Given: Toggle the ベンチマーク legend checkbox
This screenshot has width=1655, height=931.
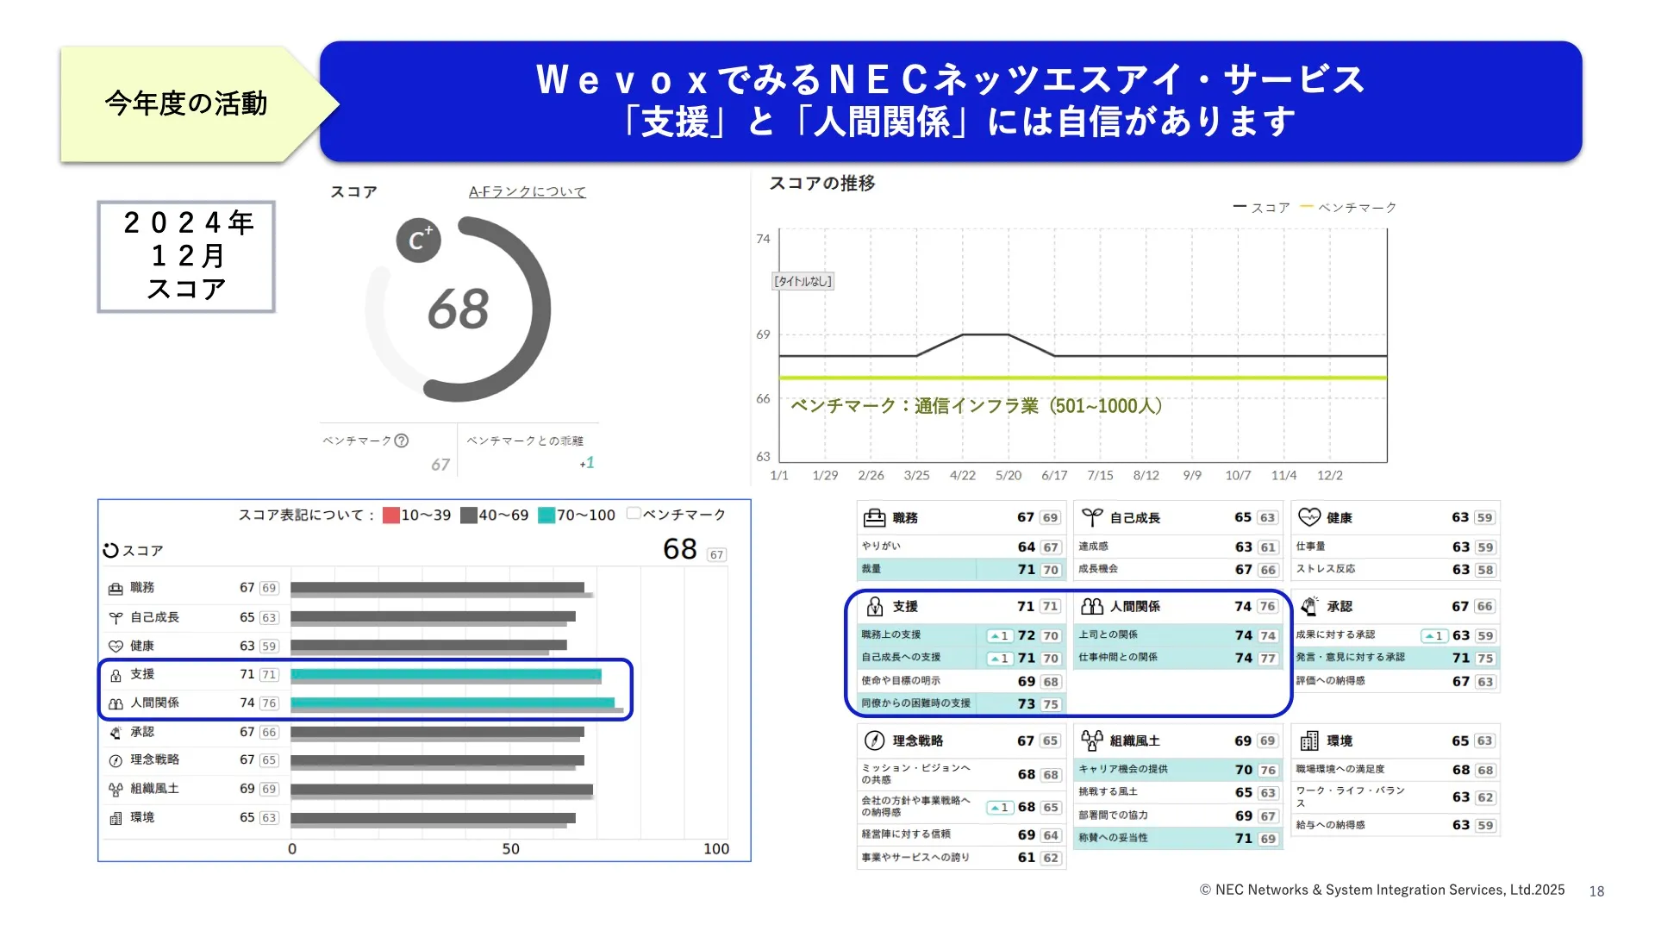Looking at the screenshot, I should [x=634, y=514].
